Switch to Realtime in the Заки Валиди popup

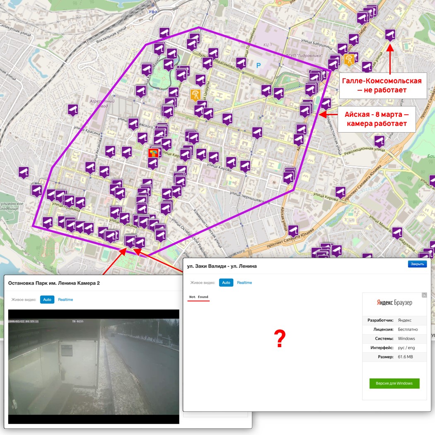pyautogui.click(x=244, y=283)
